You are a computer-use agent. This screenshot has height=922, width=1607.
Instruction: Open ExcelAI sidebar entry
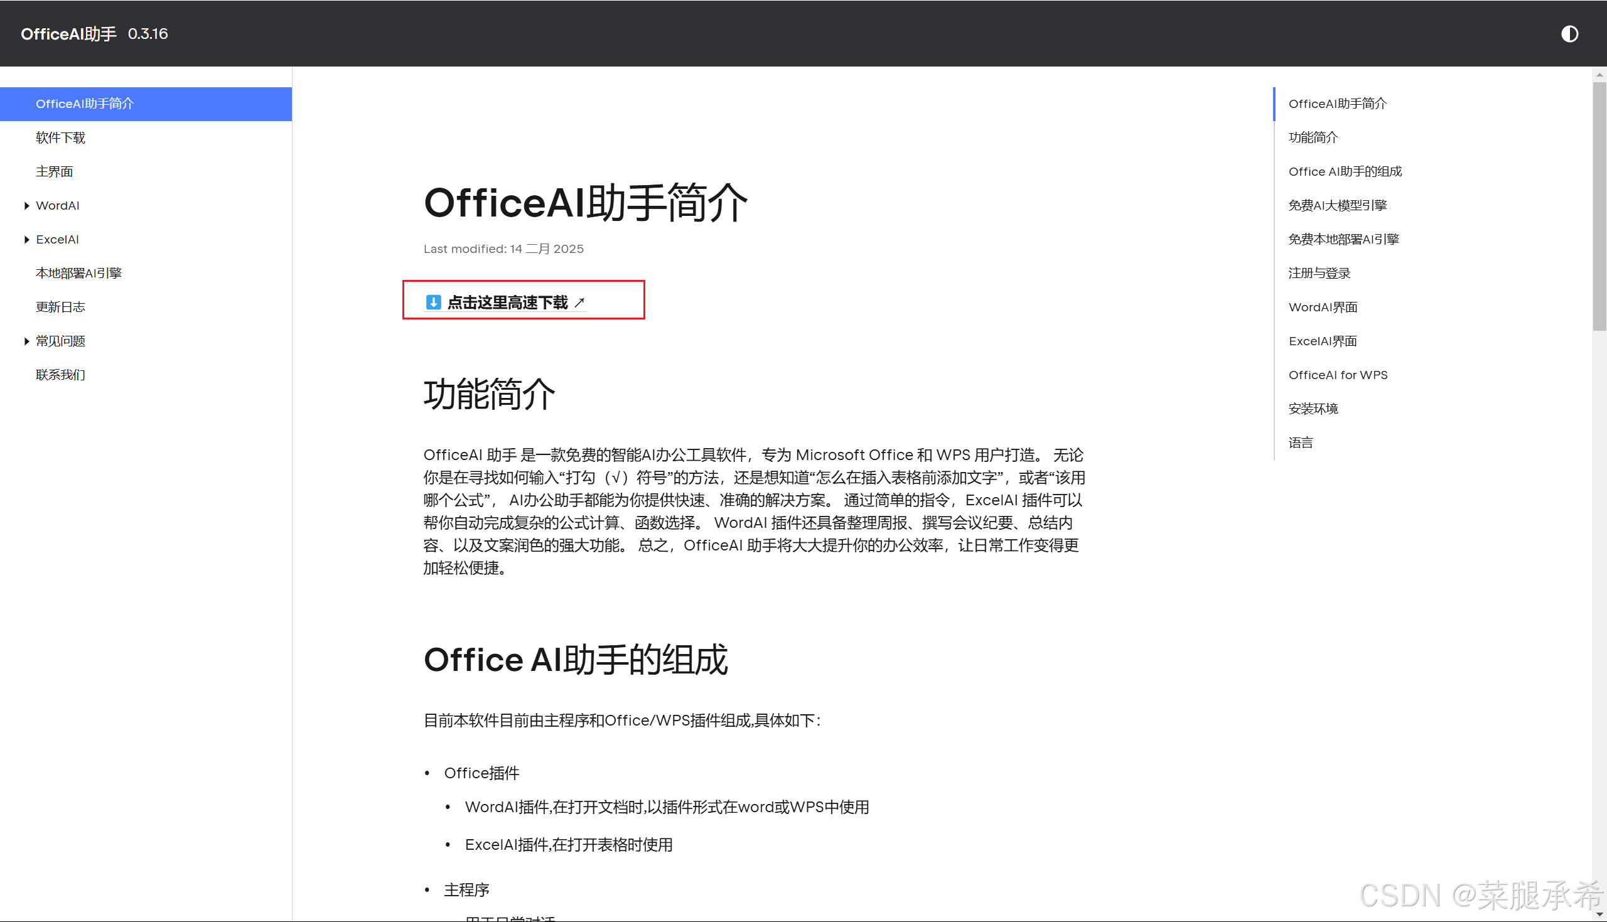coord(58,239)
